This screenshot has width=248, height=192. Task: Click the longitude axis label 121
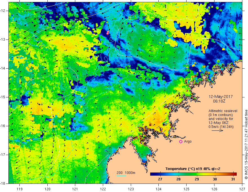75,189
